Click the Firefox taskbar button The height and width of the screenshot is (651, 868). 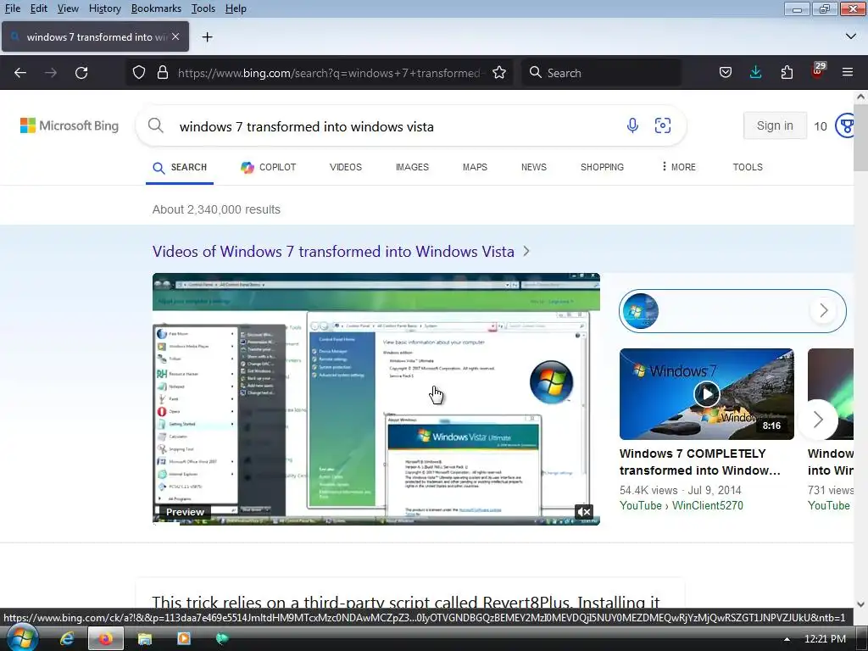tap(106, 638)
